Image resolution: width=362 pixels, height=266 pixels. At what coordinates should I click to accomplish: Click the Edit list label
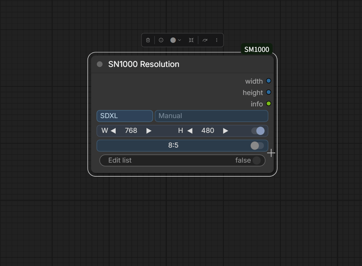pos(120,160)
